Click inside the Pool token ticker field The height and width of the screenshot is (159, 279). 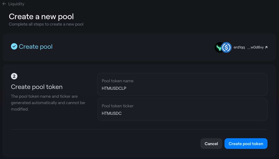click(182, 109)
